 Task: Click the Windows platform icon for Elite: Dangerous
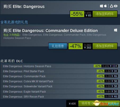coord(101,6)
